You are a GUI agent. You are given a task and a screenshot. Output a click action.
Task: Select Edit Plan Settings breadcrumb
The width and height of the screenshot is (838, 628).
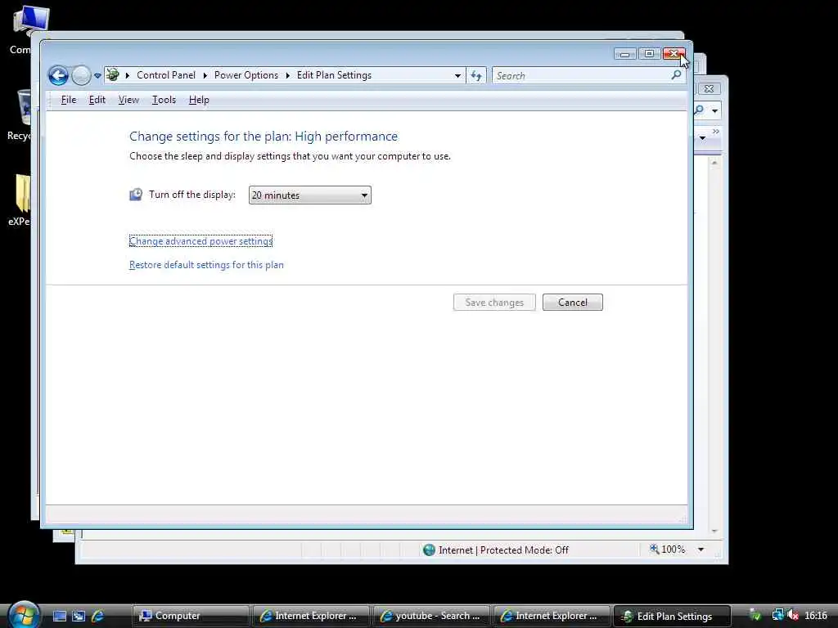pyautogui.click(x=334, y=75)
